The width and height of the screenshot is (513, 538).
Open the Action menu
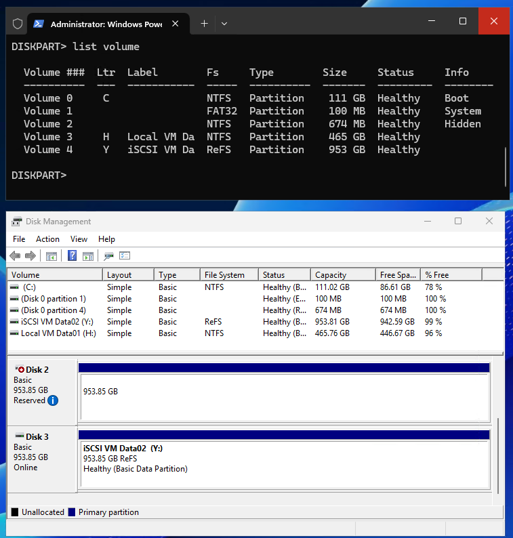point(47,239)
